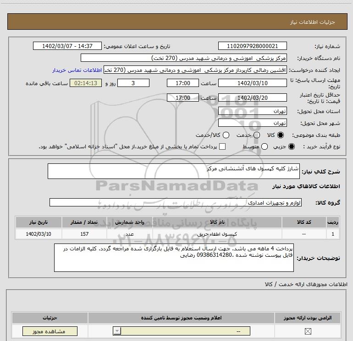Image resolution: width=353 pixels, height=341 pixels.
Task: Click the جزئیات column header
Action: 50,318
